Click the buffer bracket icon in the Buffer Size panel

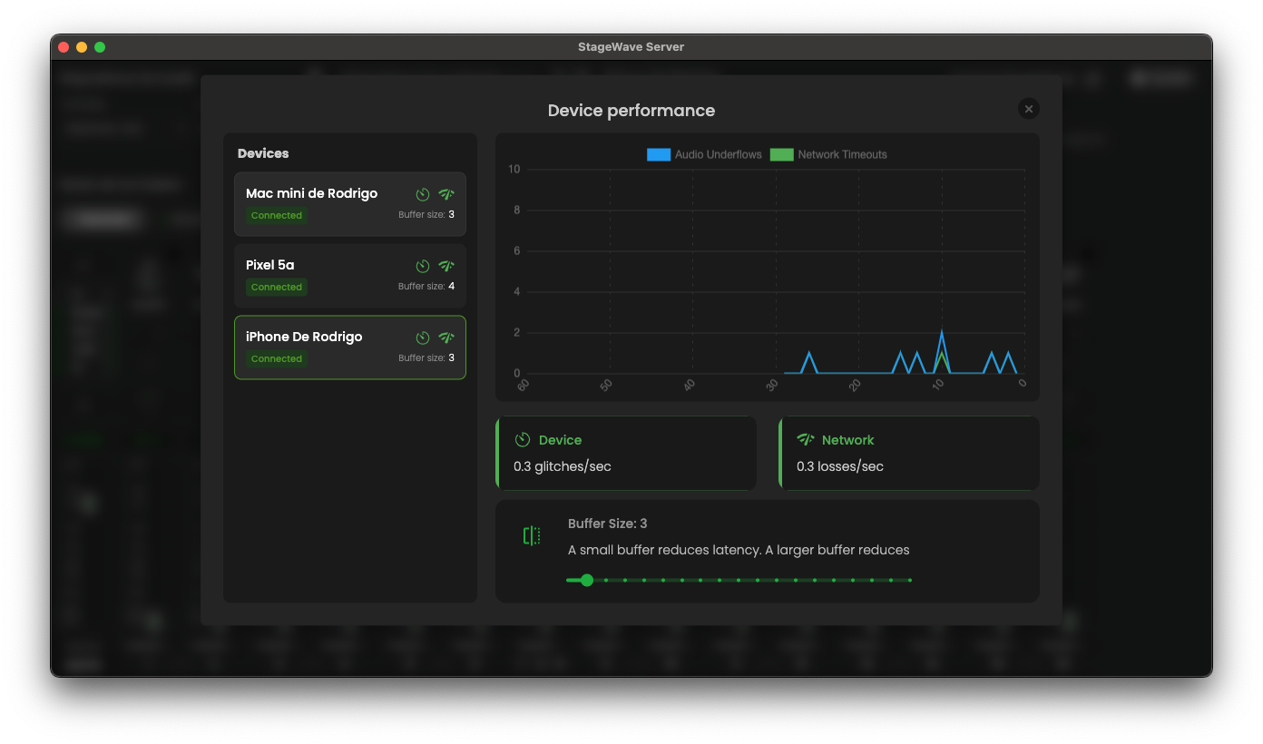(x=532, y=535)
